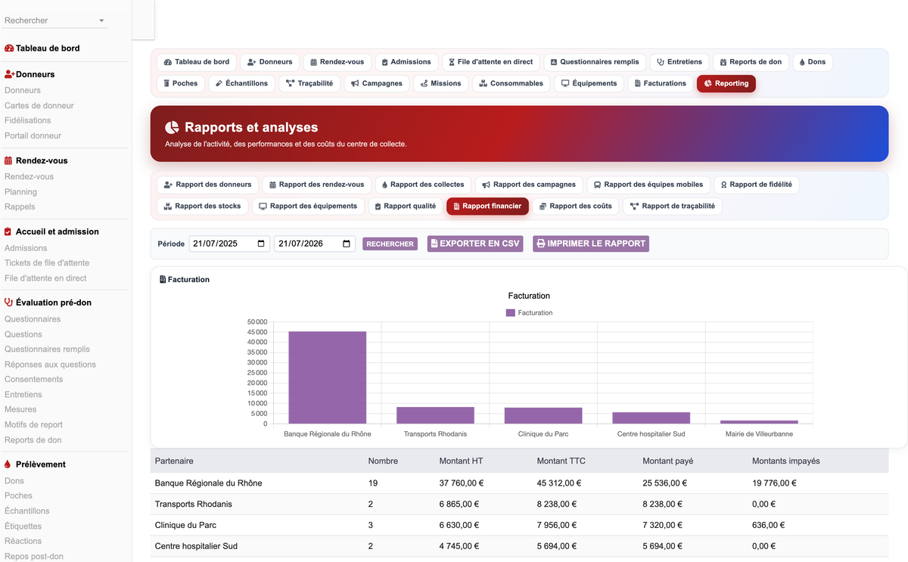Click the Donneurs sidebar section user-plus icon
The width and height of the screenshot is (908, 562).
click(10, 75)
